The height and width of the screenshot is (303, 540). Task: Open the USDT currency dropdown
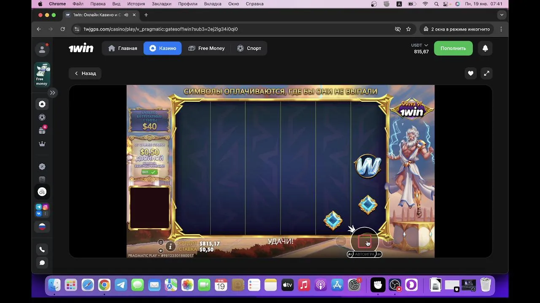[420, 45]
